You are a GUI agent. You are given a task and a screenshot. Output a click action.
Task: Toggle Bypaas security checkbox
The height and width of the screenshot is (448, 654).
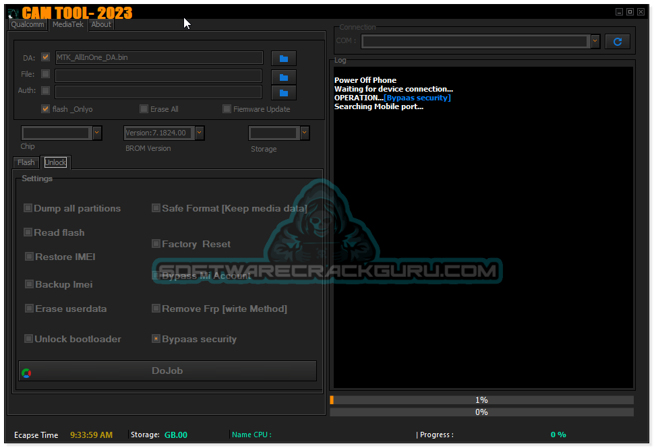click(156, 338)
